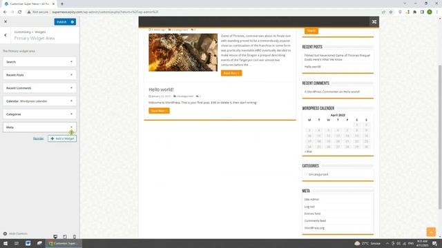Click Add a Widget button
The width and height of the screenshot is (442, 248).
tap(62, 138)
